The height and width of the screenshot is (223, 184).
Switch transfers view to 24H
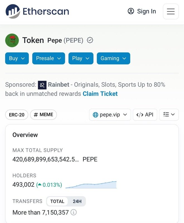77,201
